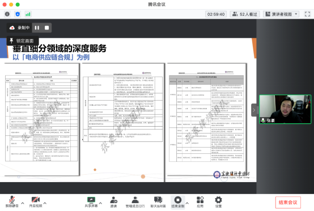Click the 结束录制 end recording button

178,202
